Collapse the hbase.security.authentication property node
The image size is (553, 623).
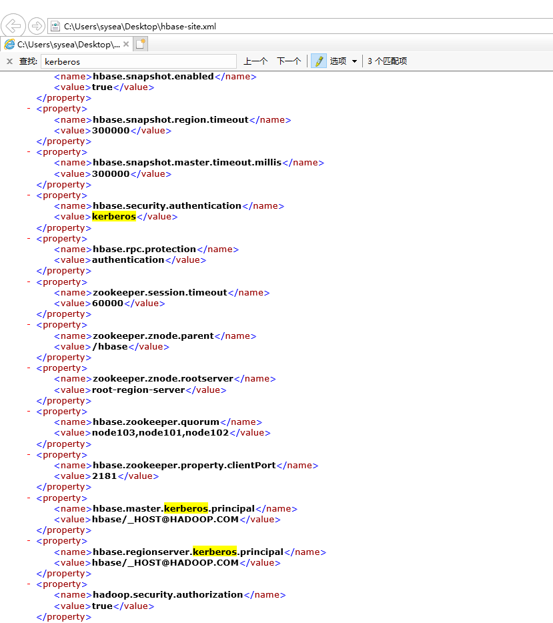28,195
